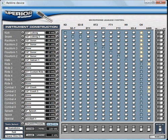The width and height of the screenshot is (168, 140).
Task: Preview Racktom 1 sound with its speaker icon
Action: pyautogui.click(x=57, y=41)
